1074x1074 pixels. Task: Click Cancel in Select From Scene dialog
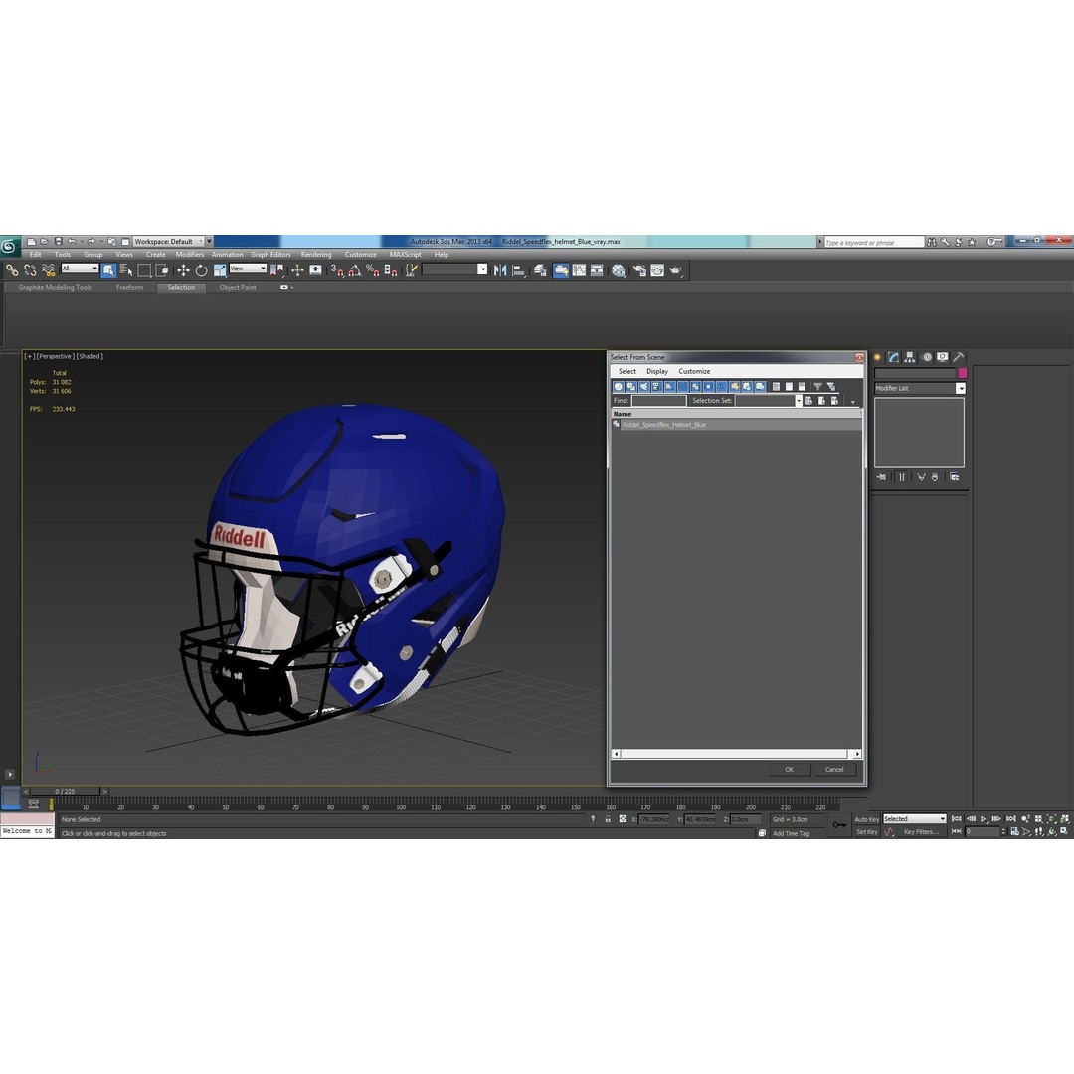pyautogui.click(x=834, y=769)
